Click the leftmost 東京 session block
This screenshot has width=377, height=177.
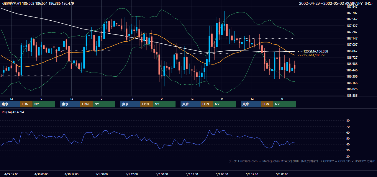(10, 104)
